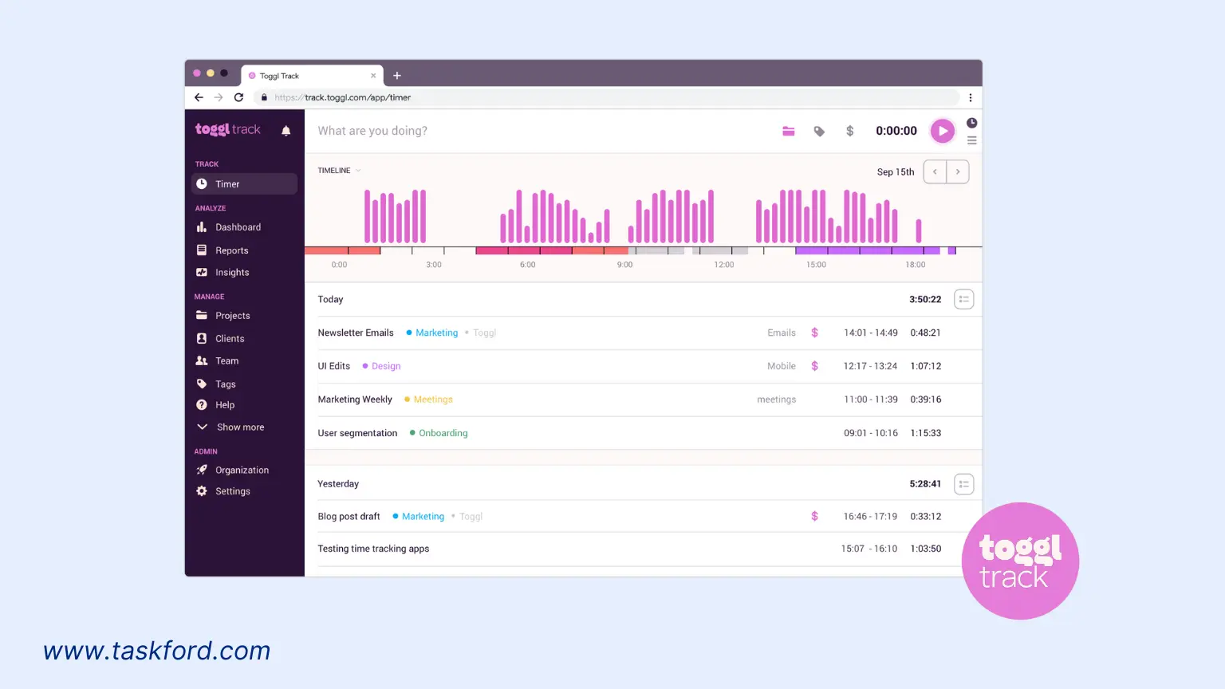Click the Clients person icon in sidebar
The image size is (1225, 689).
pyautogui.click(x=202, y=339)
